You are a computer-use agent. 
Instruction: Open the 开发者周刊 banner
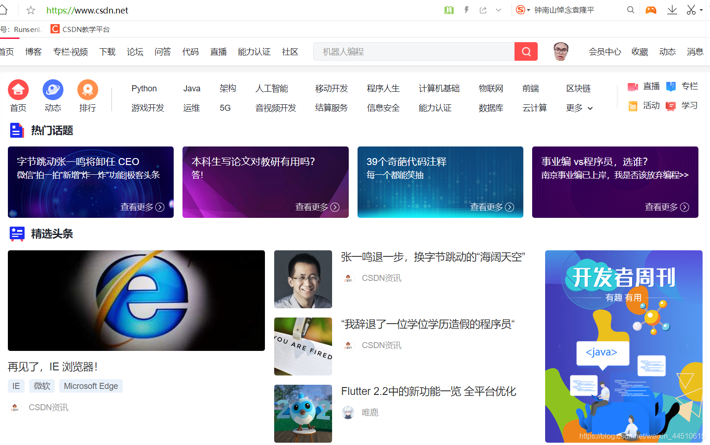[x=623, y=346]
